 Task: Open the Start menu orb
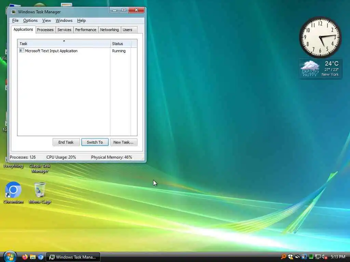tap(10, 257)
